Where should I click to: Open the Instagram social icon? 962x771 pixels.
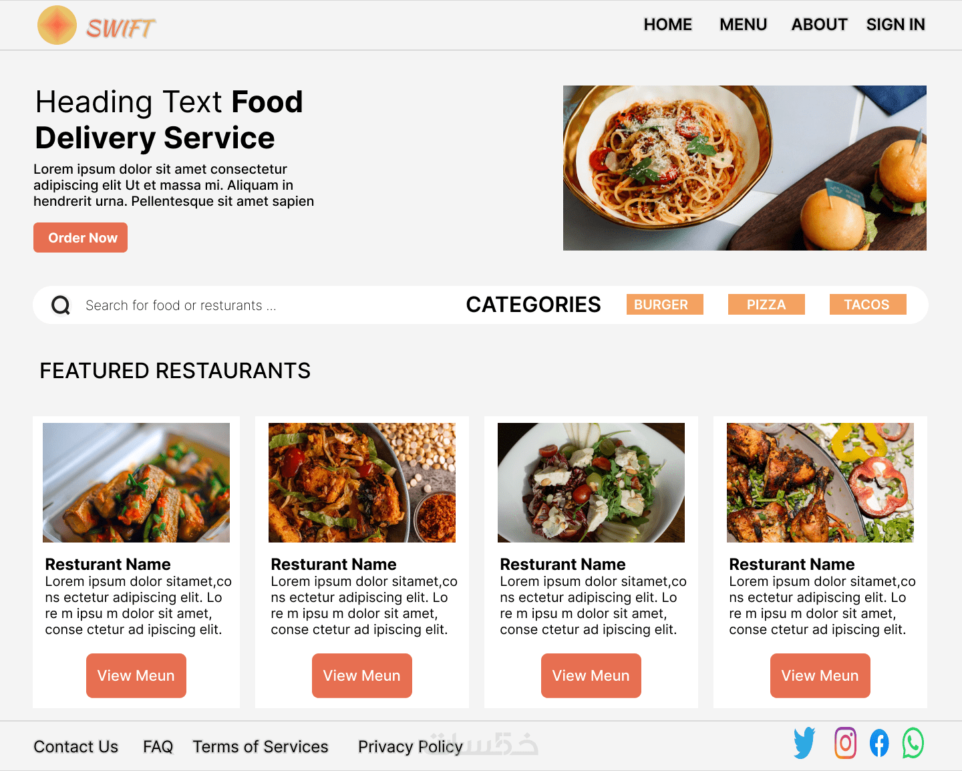tap(845, 743)
